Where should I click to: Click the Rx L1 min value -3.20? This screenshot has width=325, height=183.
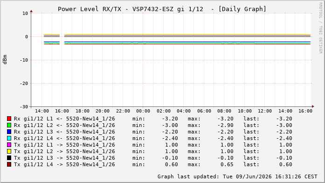click(x=170, y=119)
